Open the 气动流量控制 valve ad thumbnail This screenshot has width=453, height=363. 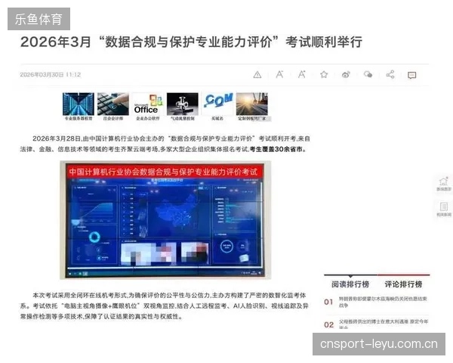[x=183, y=106]
